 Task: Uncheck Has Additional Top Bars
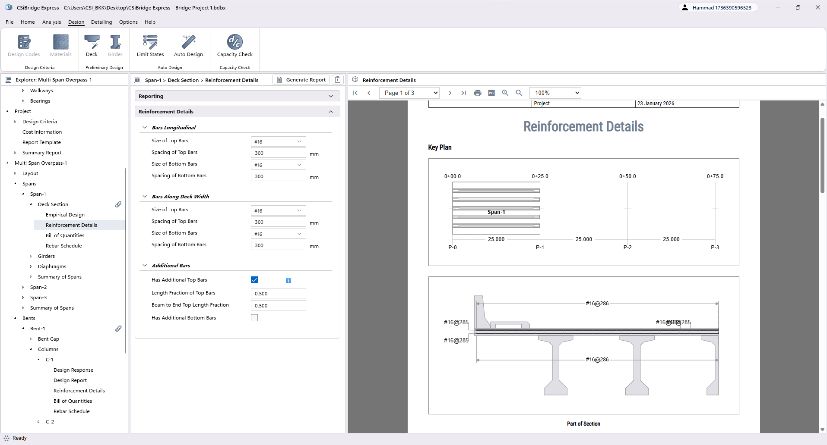pos(254,280)
